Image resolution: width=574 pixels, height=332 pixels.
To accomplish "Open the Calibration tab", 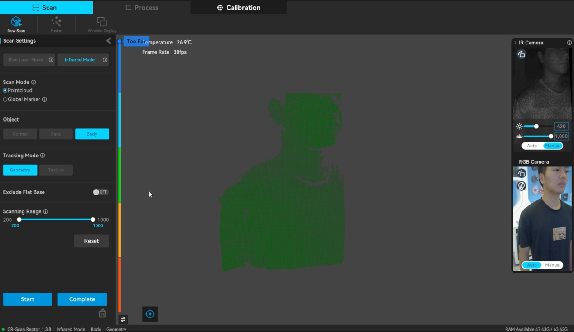I will [239, 8].
